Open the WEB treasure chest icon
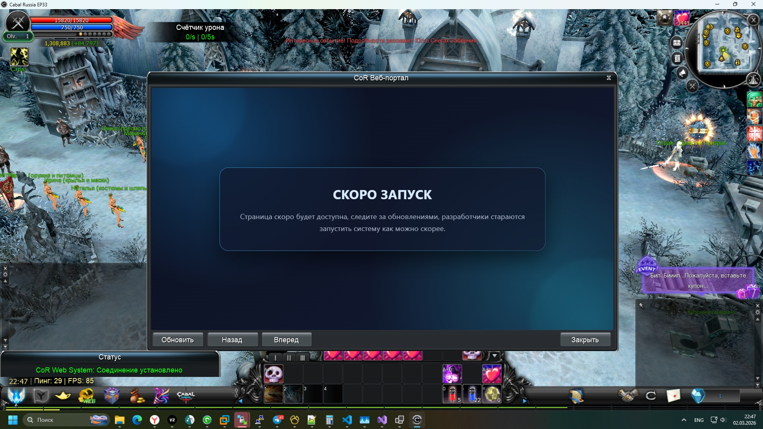This screenshot has width=763, height=429. click(87, 396)
